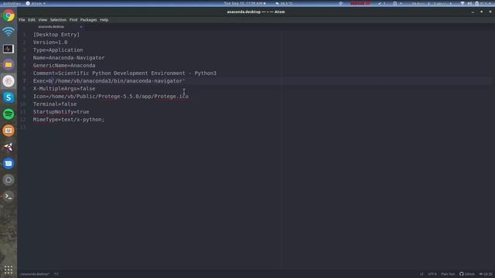Open the Atom app menu in top bar
This screenshot has width=495, height=278.
pos(36,3)
